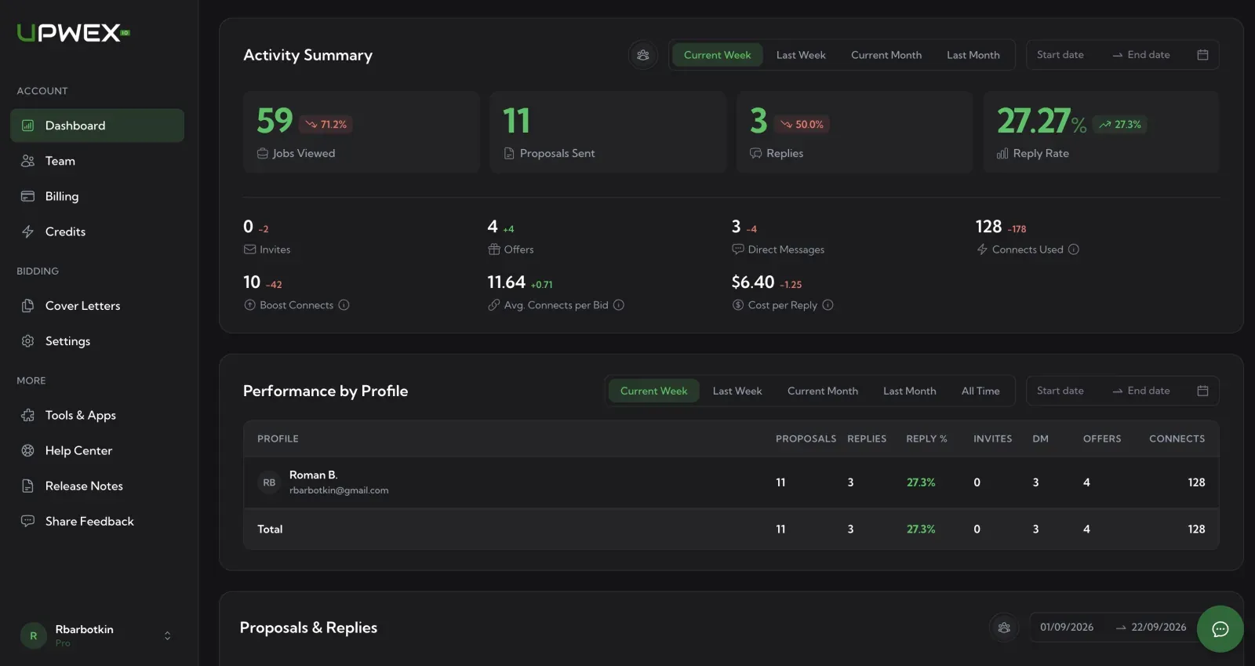
Task: Open the Share Feedback link
Action: (x=97, y=521)
